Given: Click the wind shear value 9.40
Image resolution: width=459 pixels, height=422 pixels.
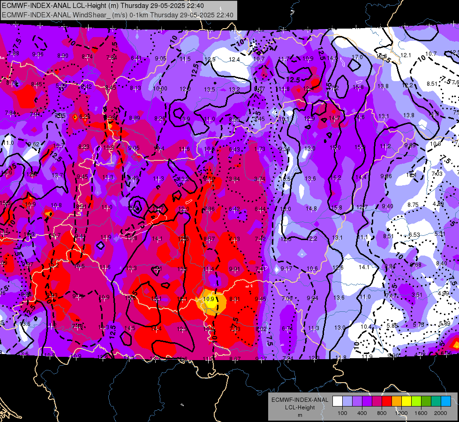Looking at the screenshot, I should [x=387, y=206].
